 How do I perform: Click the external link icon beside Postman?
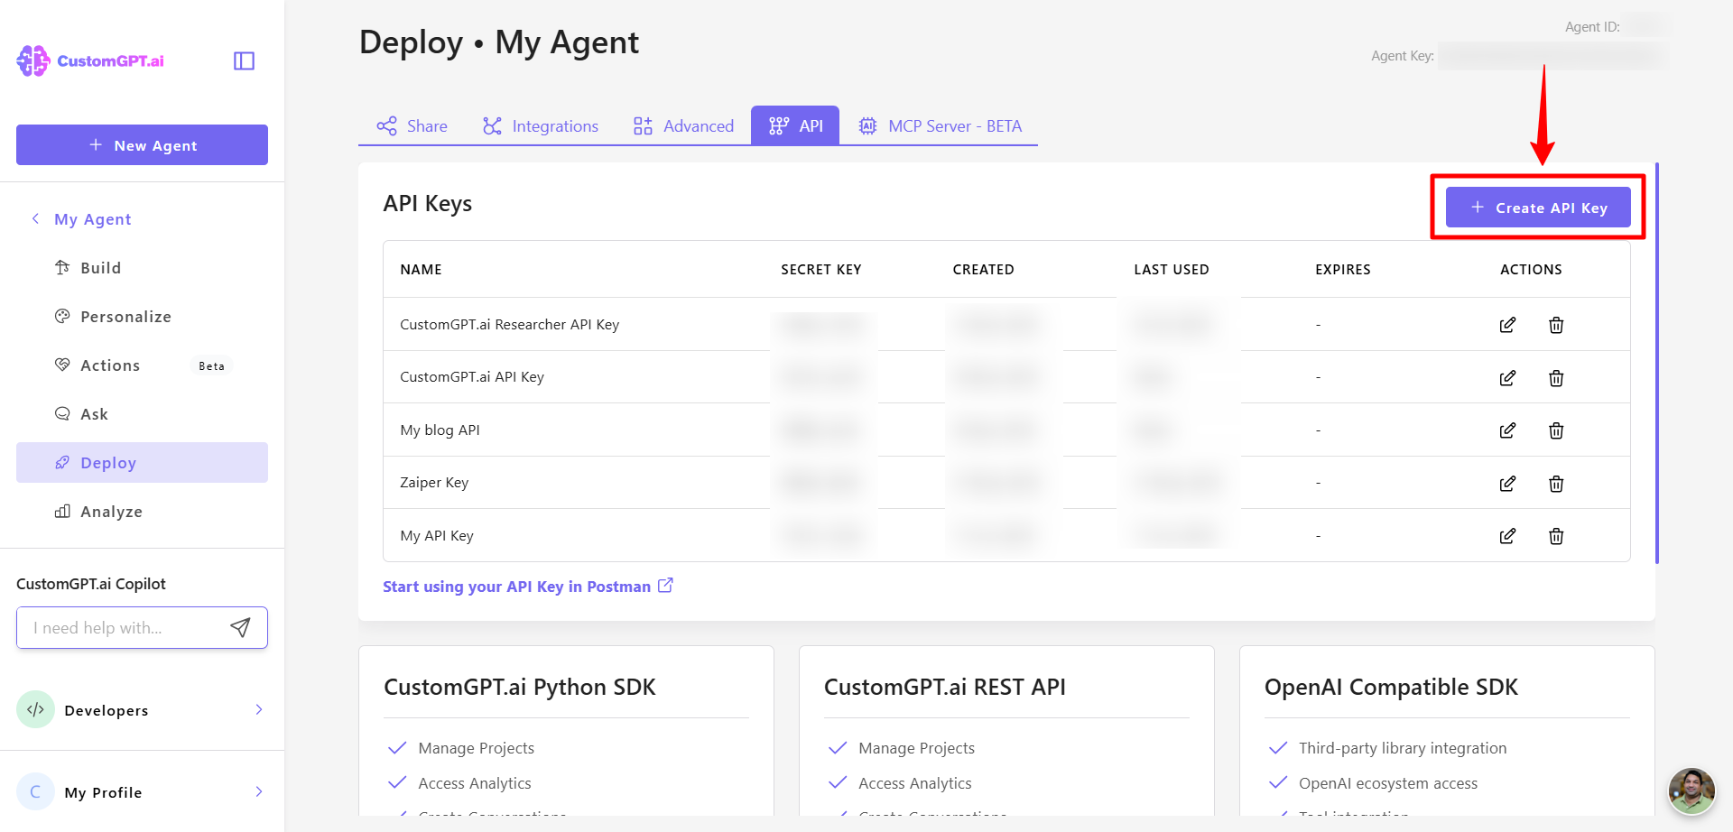tap(665, 586)
